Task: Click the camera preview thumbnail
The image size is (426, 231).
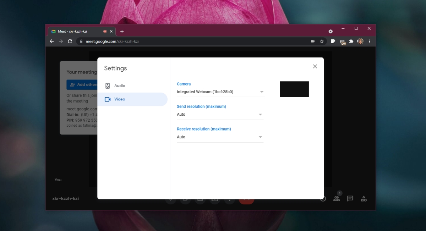Action: coord(294,89)
